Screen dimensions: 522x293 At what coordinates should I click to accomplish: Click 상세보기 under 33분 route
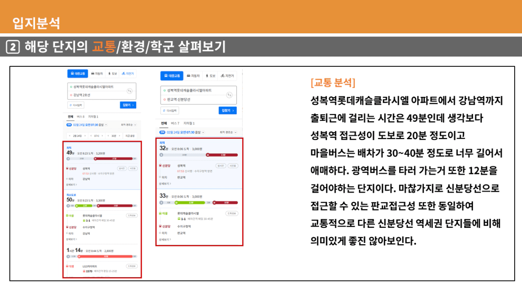pos(164,239)
